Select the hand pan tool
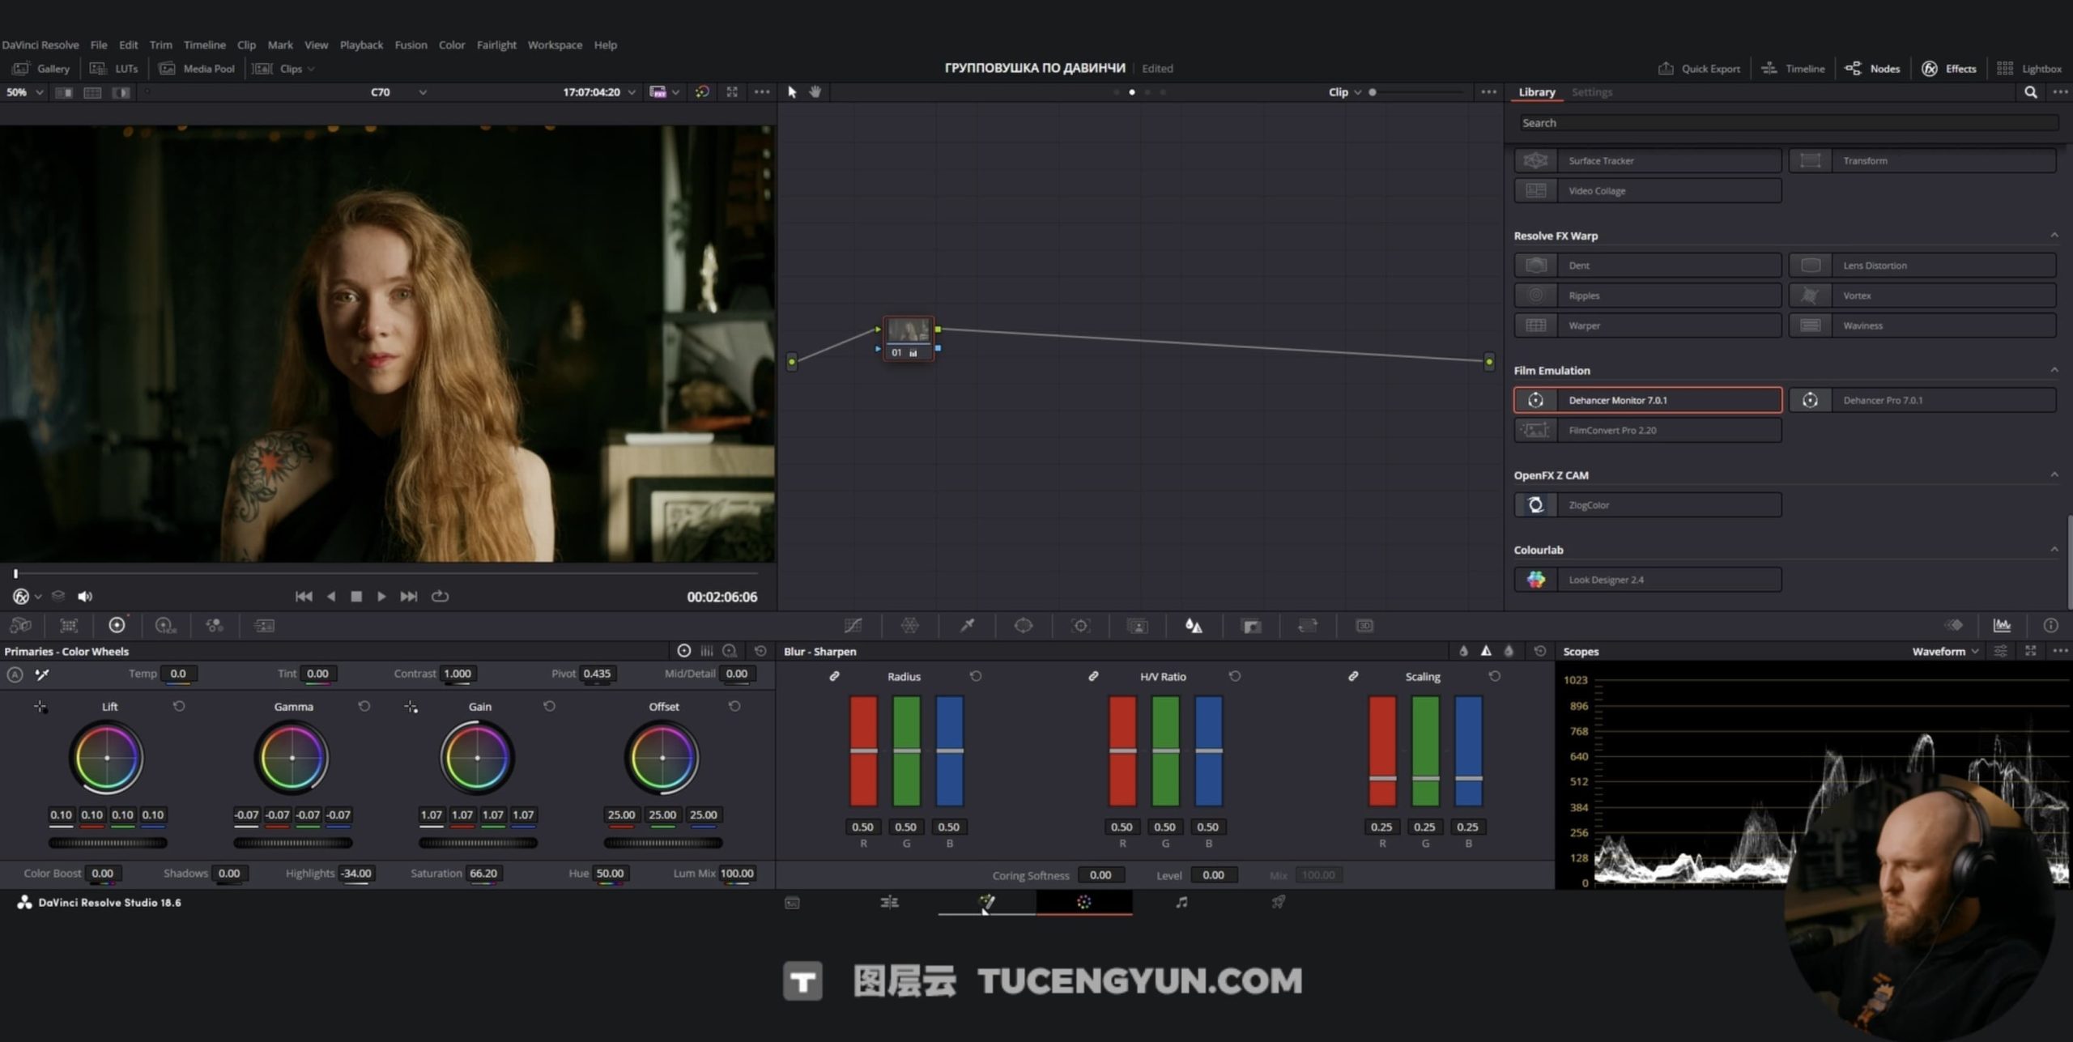This screenshot has width=2073, height=1042. click(815, 92)
